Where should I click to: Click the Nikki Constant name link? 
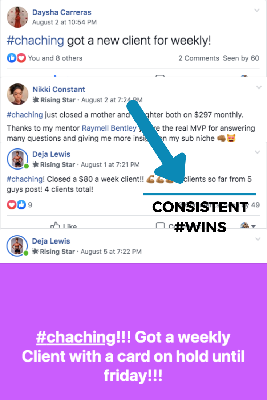(x=59, y=90)
